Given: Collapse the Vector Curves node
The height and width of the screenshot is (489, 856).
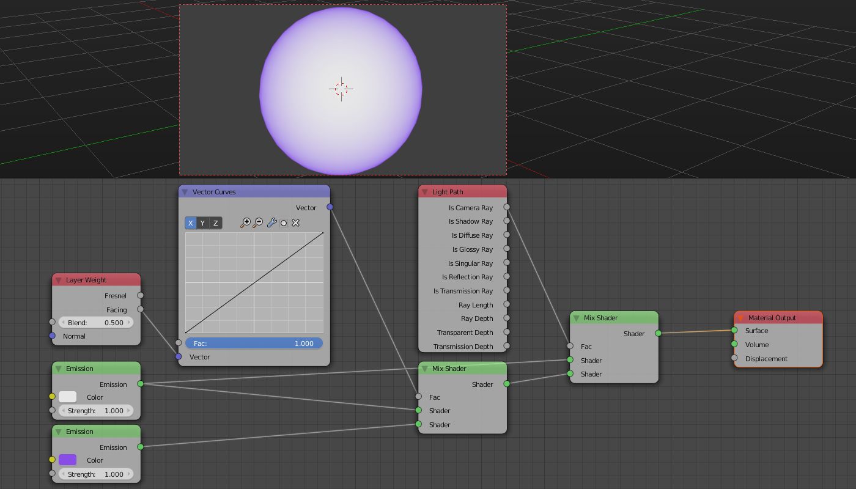Looking at the screenshot, I should click(x=183, y=191).
